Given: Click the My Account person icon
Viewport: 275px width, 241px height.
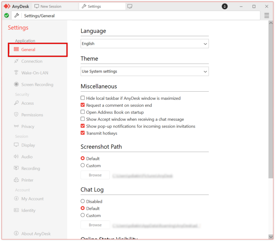Looking at the screenshot, I should coord(16,199).
